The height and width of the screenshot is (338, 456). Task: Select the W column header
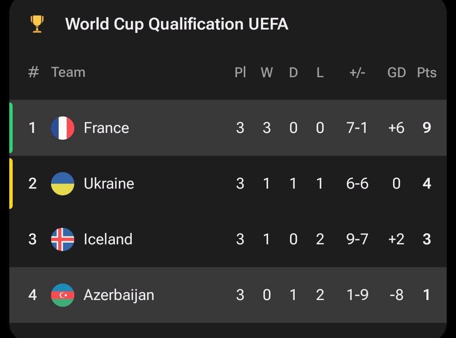pyautogui.click(x=266, y=73)
